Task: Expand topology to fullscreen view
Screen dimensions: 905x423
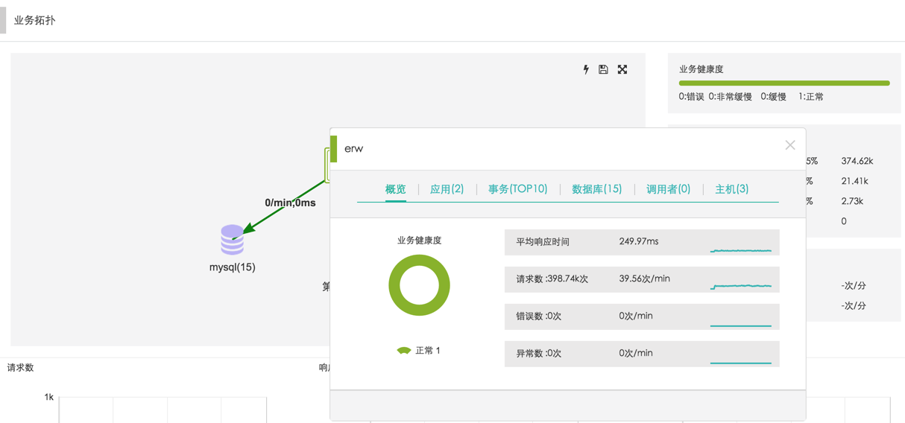Action: (x=622, y=69)
